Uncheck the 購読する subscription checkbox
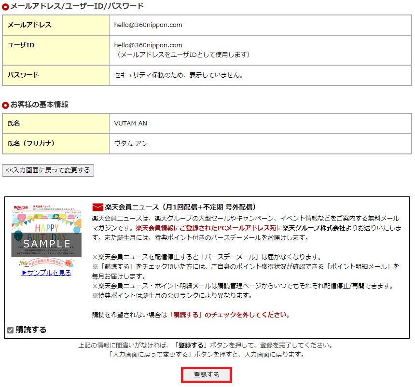415x387 pixels. (10, 330)
